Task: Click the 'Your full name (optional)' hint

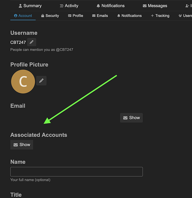Action: click(x=31, y=180)
